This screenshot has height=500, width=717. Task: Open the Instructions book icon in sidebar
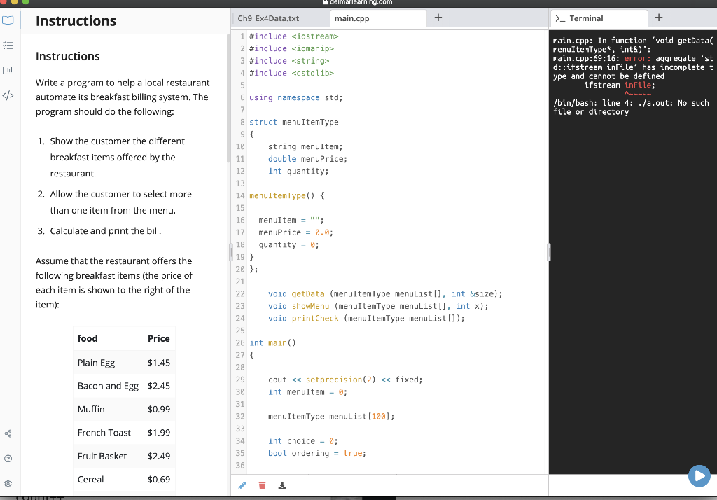tap(8, 20)
